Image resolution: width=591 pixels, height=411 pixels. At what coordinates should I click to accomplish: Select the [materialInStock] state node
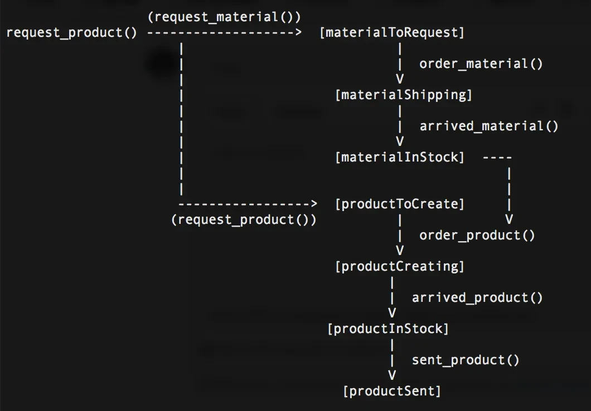(400, 157)
